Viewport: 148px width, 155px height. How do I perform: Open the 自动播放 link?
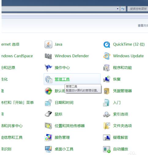pos(120,149)
